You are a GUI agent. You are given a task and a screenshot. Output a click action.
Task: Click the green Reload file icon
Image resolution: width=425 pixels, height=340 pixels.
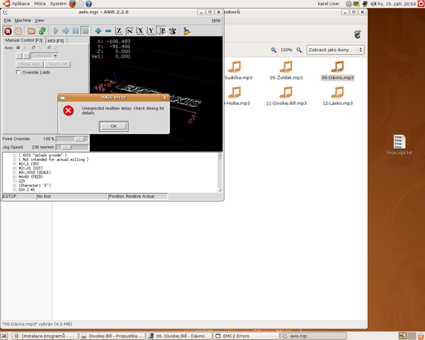point(42,31)
